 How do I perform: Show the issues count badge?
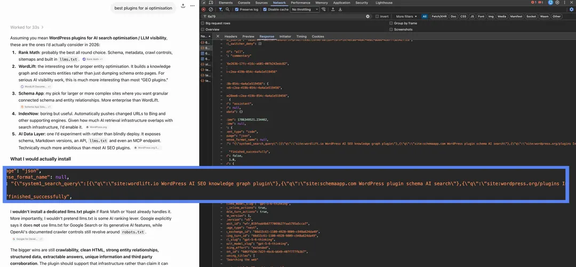[x=541, y=3]
